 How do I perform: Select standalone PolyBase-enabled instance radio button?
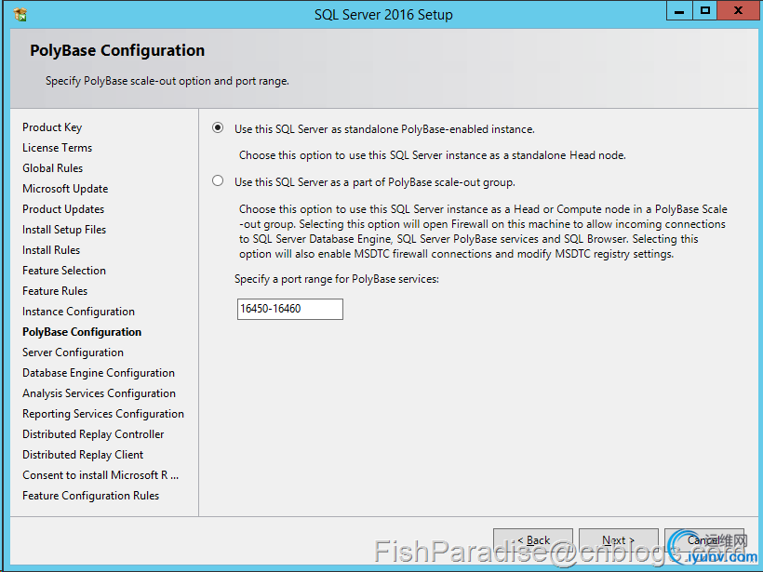[x=218, y=128]
